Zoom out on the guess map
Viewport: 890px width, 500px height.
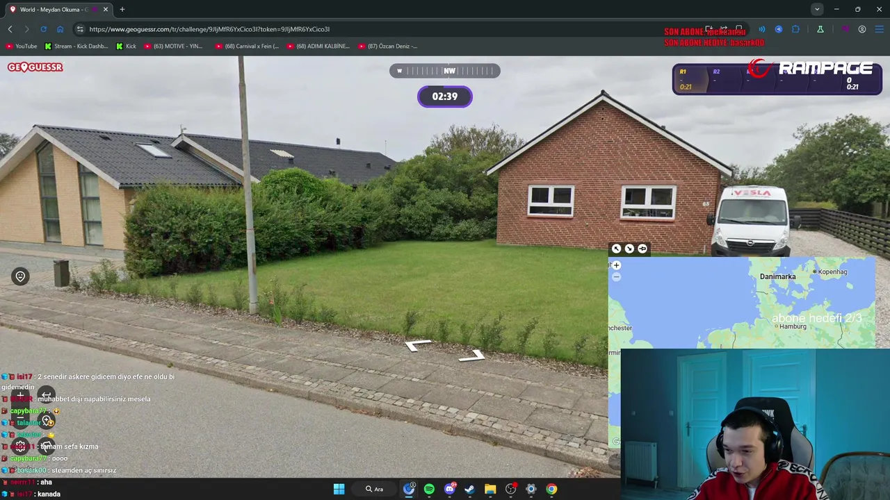(x=616, y=276)
